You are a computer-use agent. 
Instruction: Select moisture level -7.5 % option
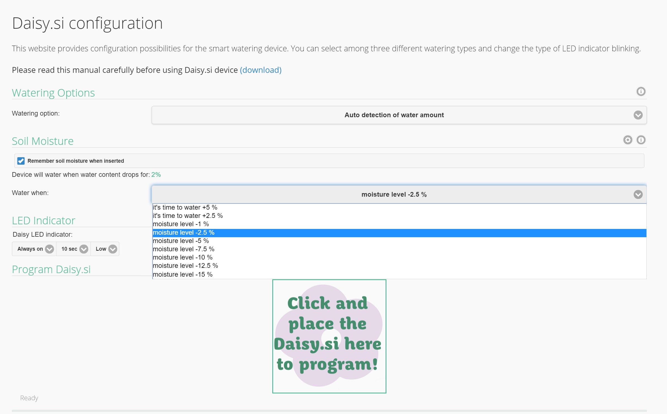tap(399, 249)
